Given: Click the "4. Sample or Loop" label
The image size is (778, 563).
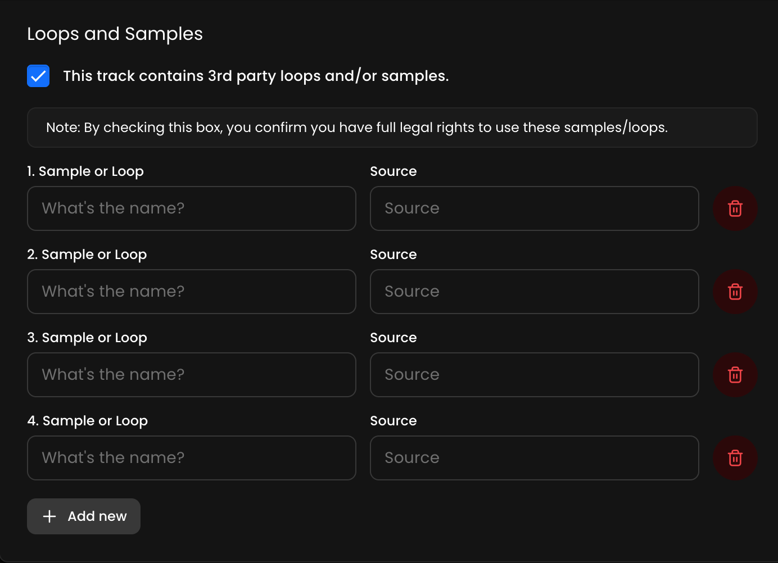Looking at the screenshot, I should pos(88,421).
